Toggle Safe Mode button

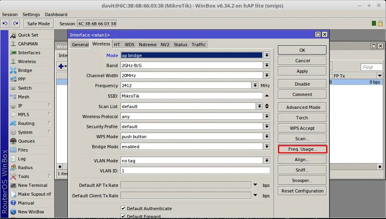click(x=39, y=24)
